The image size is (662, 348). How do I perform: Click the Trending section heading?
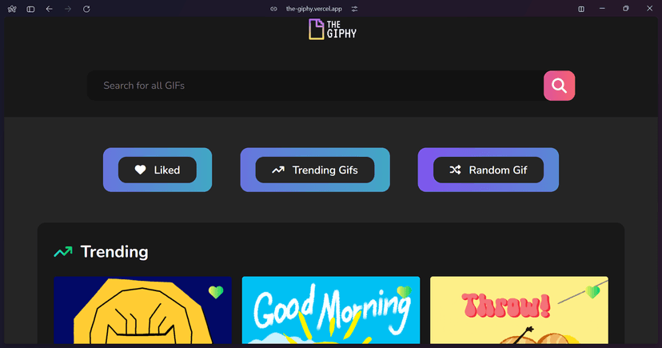pyautogui.click(x=114, y=252)
